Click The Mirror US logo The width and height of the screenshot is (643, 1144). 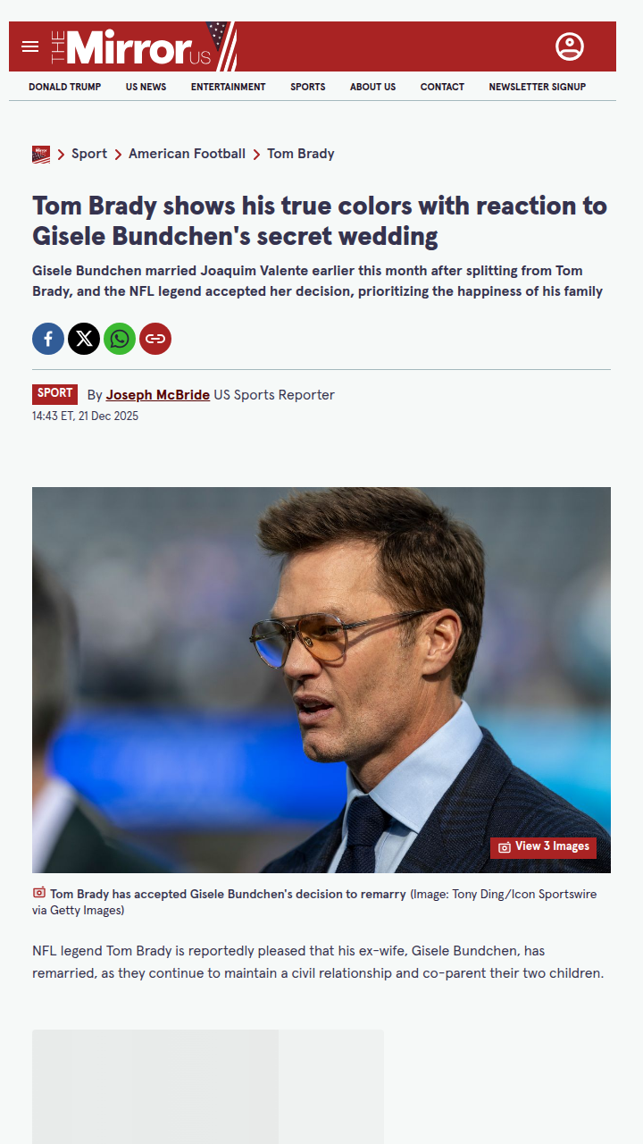coord(143,46)
